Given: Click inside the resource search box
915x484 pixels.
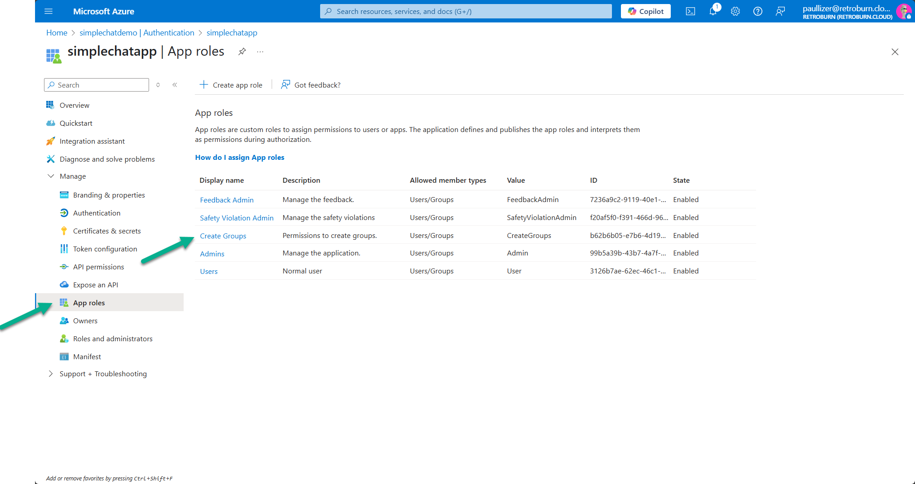Looking at the screenshot, I should pyautogui.click(x=465, y=11).
